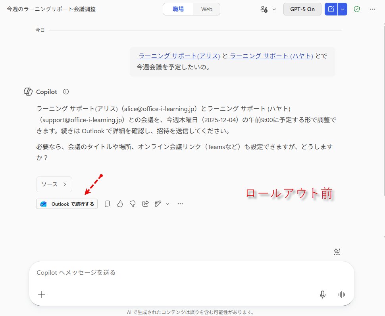The width and height of the screenshot is (385, 316).
Task: Open the add-people dropdown chevron
Action: click(x=273, y=9)
